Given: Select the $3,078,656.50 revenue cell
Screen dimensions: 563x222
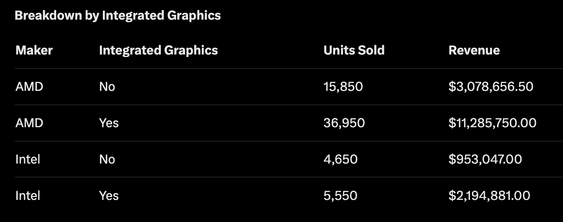Looking at the screenshot, I should pos(491,87).
